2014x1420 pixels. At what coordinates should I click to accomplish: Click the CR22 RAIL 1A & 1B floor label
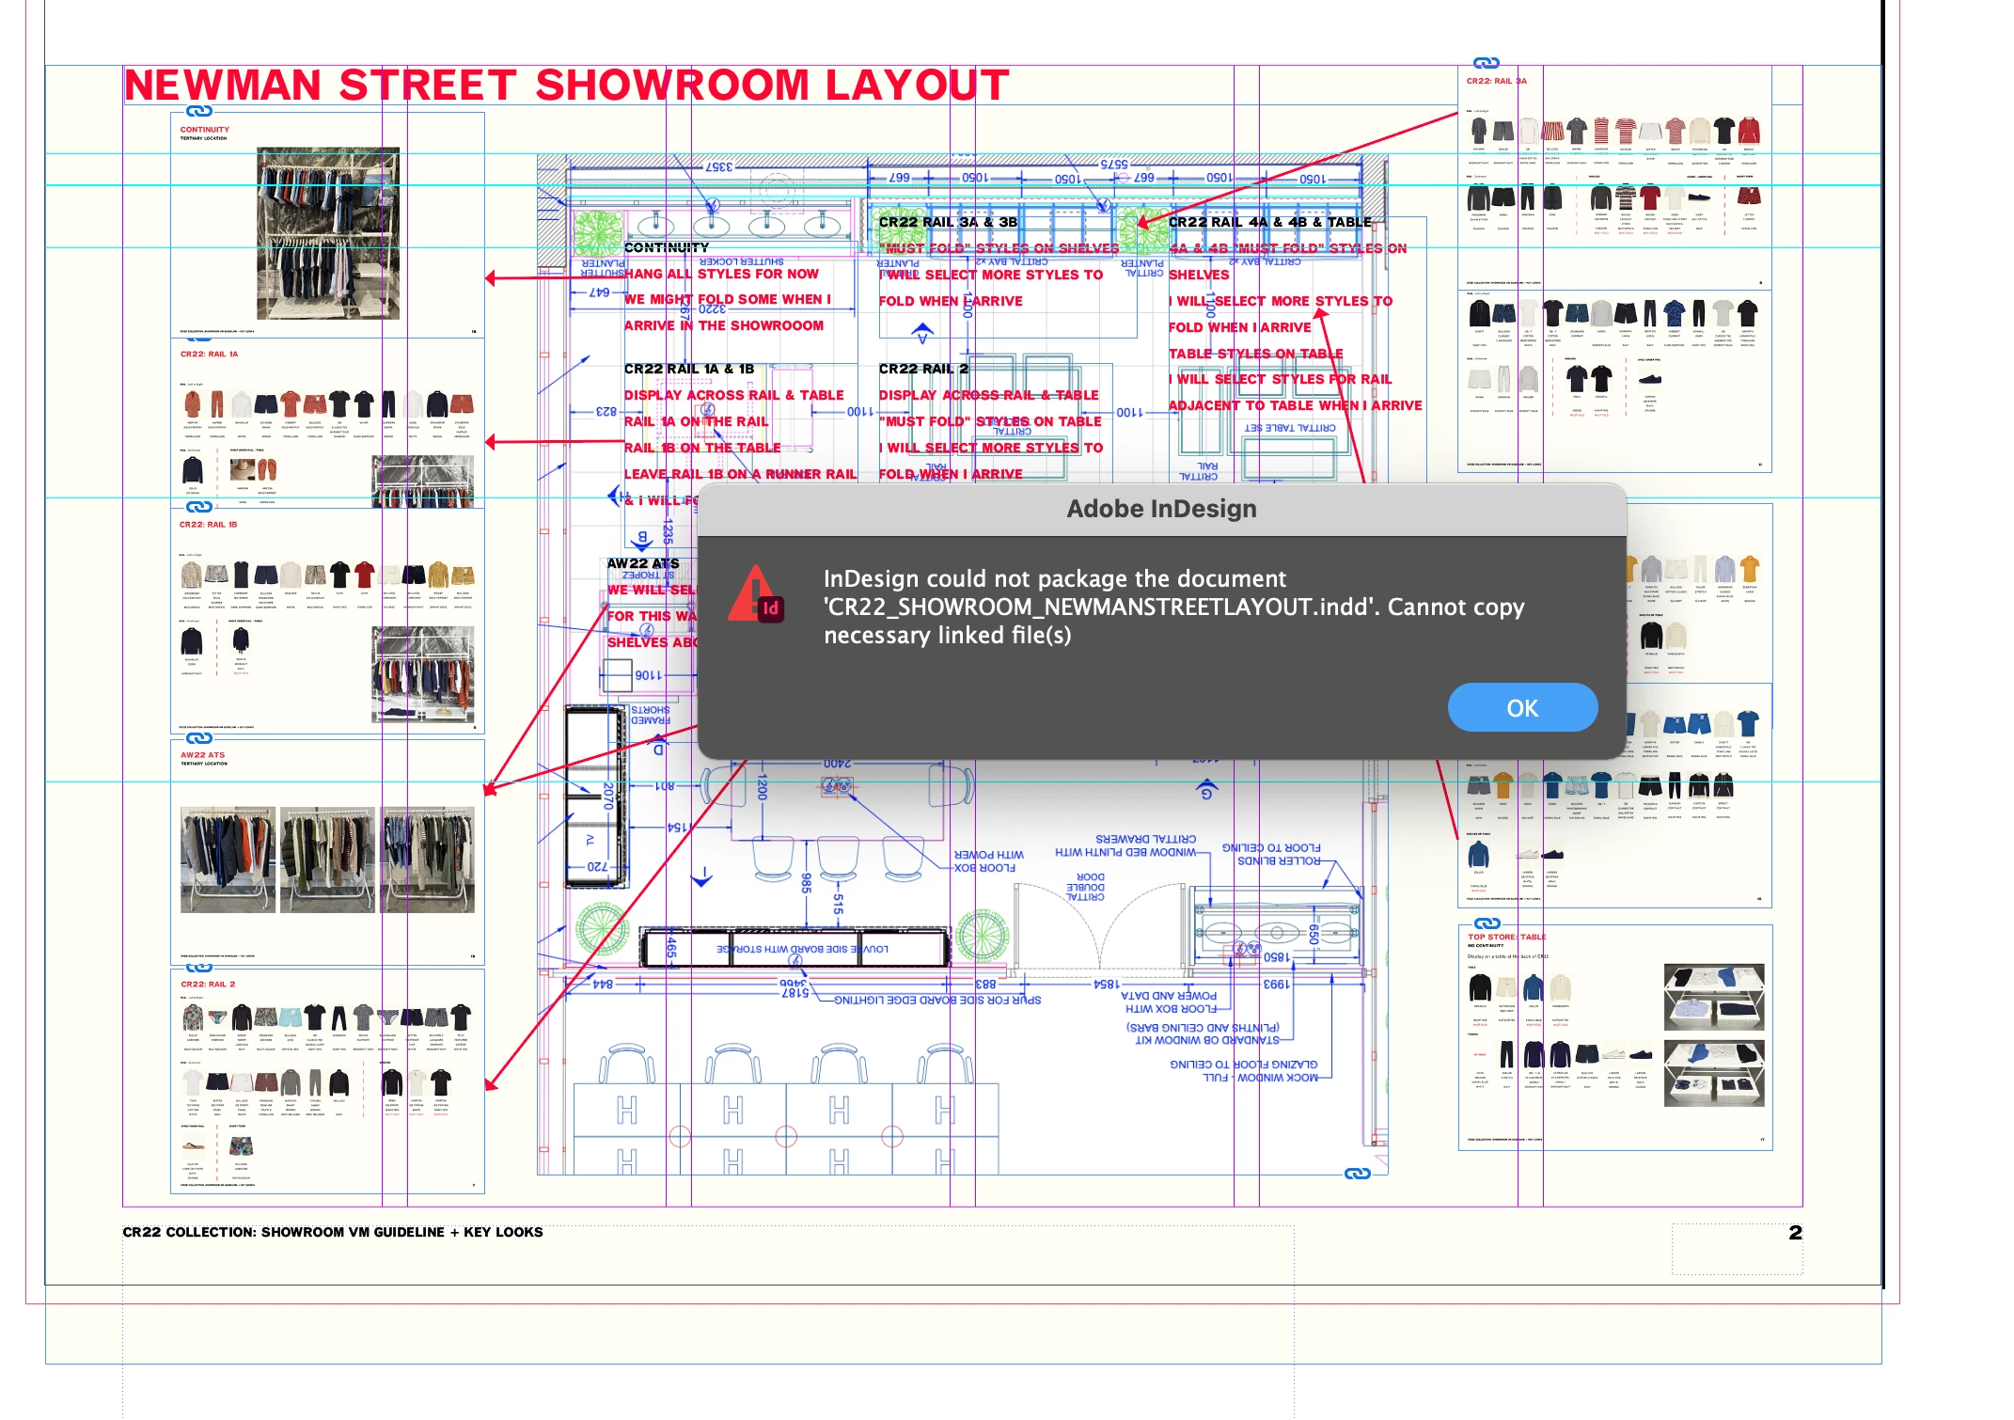689,369
